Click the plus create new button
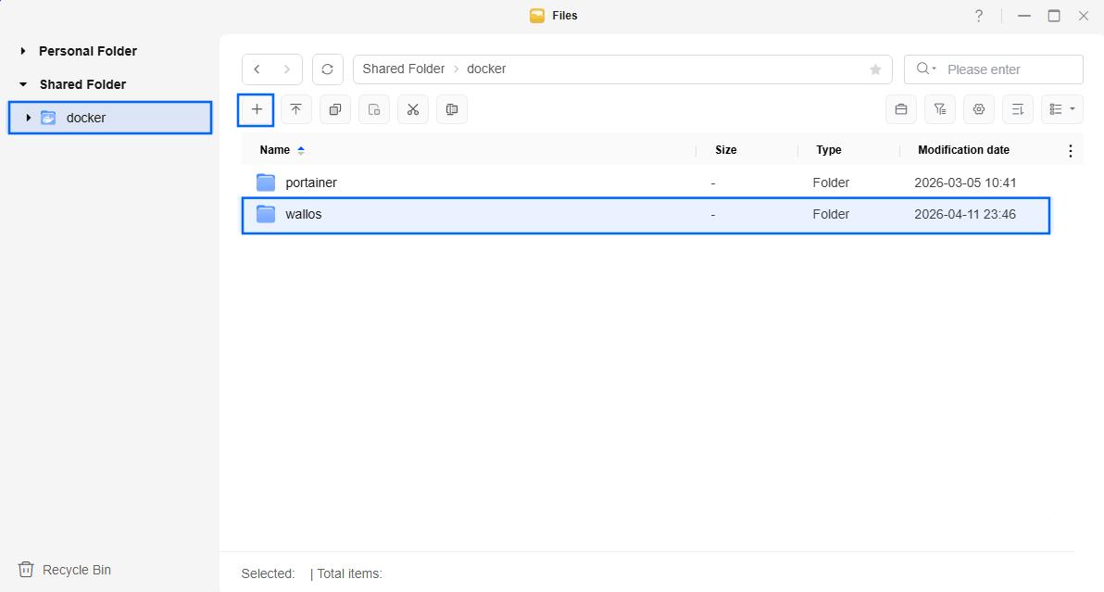 [x=257, y=109]
